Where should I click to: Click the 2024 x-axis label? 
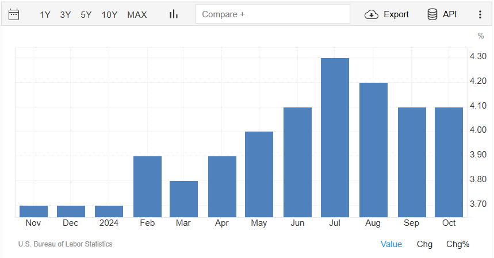(x=109, y=223)
